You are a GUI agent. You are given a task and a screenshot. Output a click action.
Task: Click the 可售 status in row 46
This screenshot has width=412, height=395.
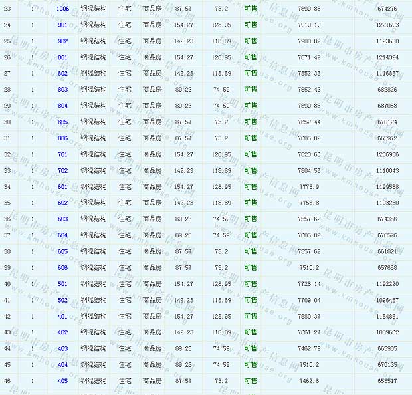click(250, 381)
